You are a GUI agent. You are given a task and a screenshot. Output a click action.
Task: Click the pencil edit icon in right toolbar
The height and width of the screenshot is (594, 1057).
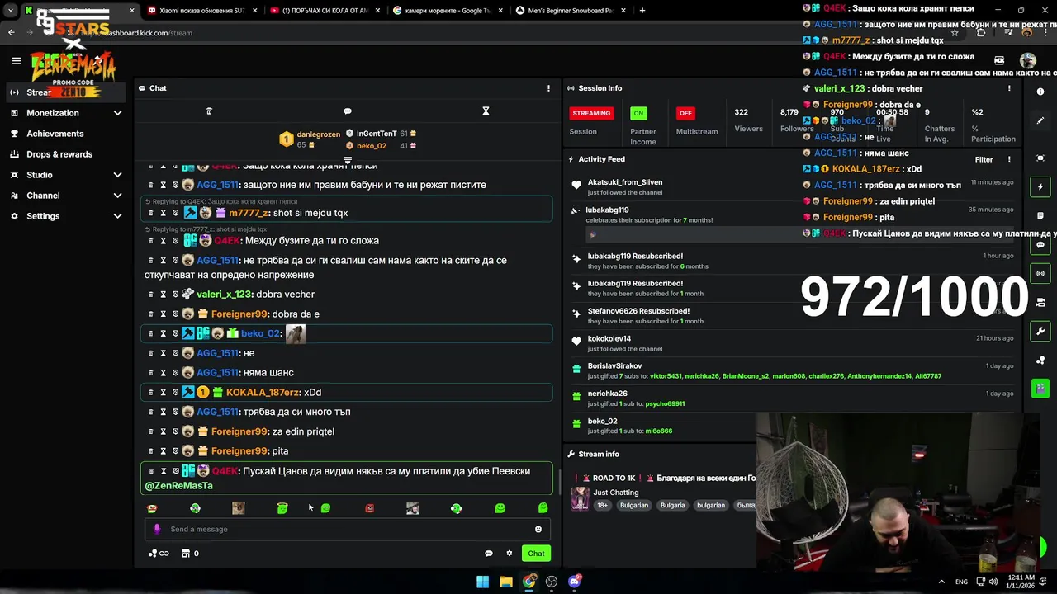[x=1040, y=120]
